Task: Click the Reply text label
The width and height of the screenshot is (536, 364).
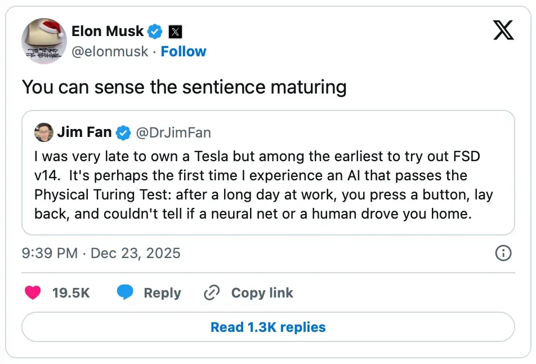Action: (x=162, y=293)
